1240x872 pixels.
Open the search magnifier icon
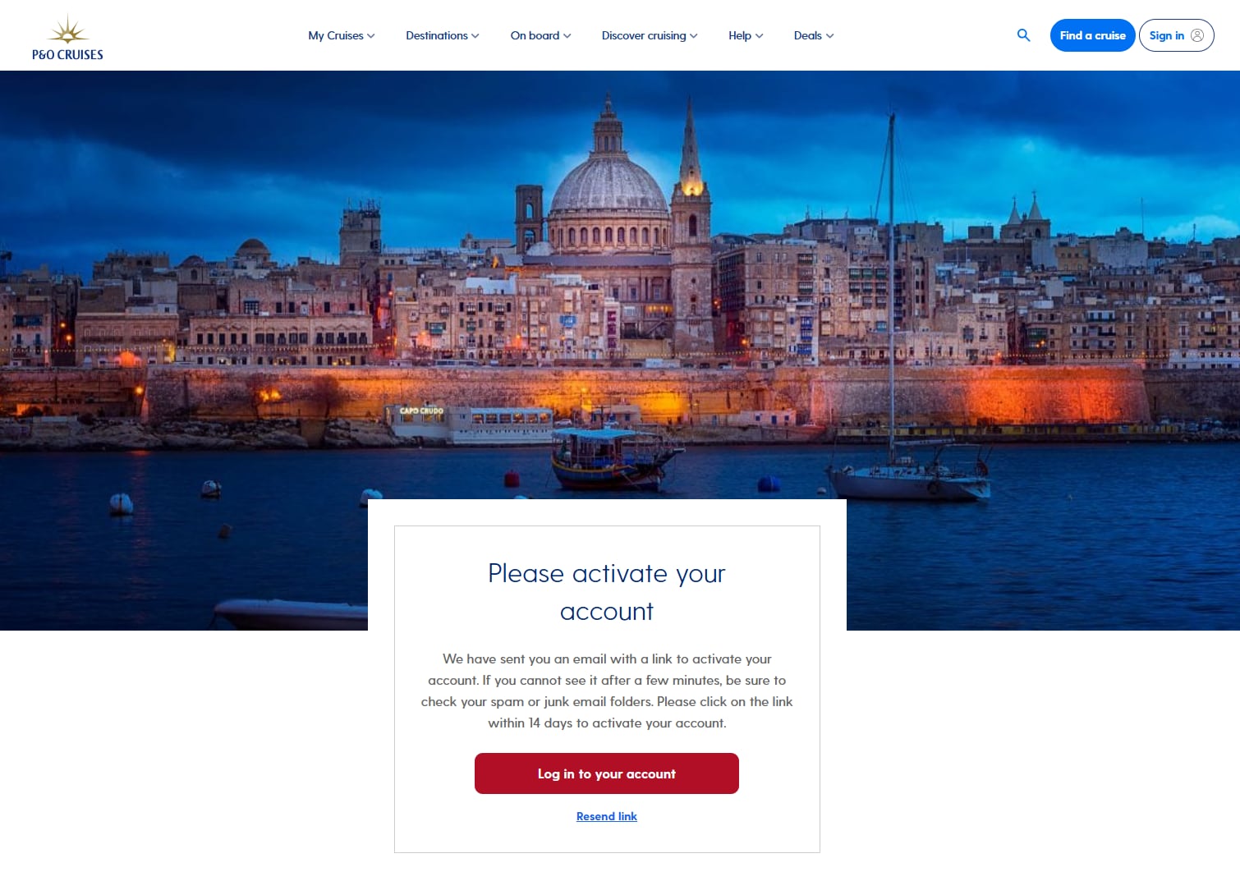point(1023,35)
